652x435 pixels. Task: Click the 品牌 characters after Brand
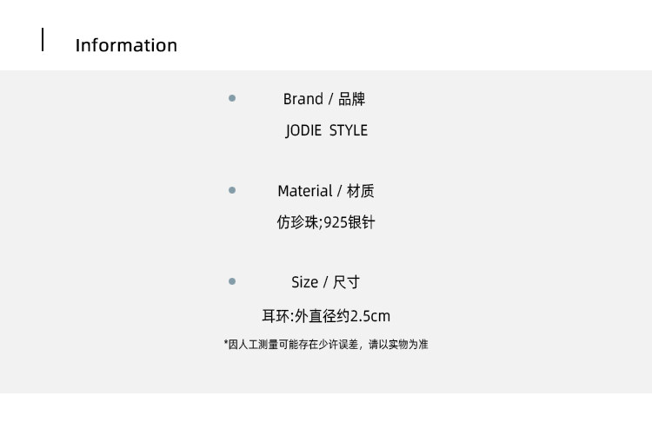[352, 99]
